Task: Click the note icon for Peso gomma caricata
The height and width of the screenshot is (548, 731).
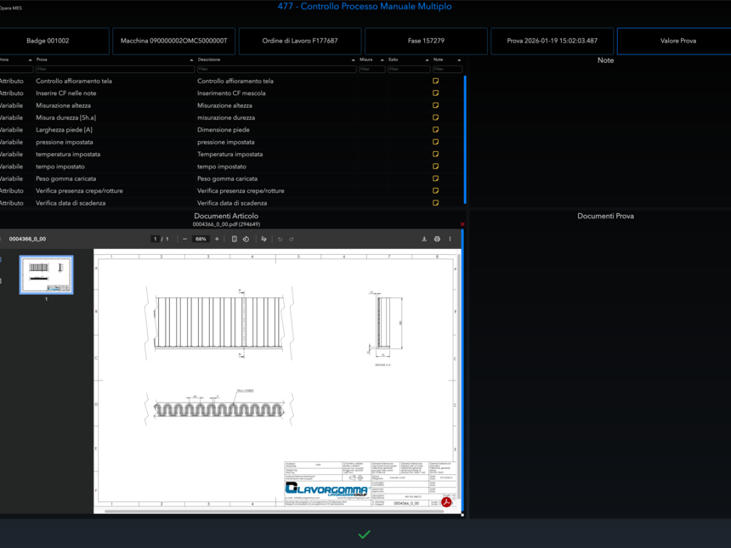Action: 436,179
